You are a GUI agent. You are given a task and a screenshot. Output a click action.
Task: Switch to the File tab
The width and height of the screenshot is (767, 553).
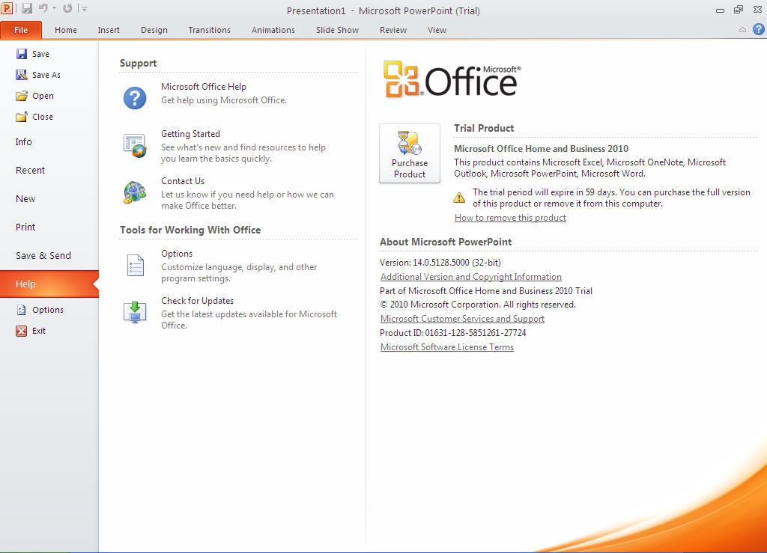21,30
